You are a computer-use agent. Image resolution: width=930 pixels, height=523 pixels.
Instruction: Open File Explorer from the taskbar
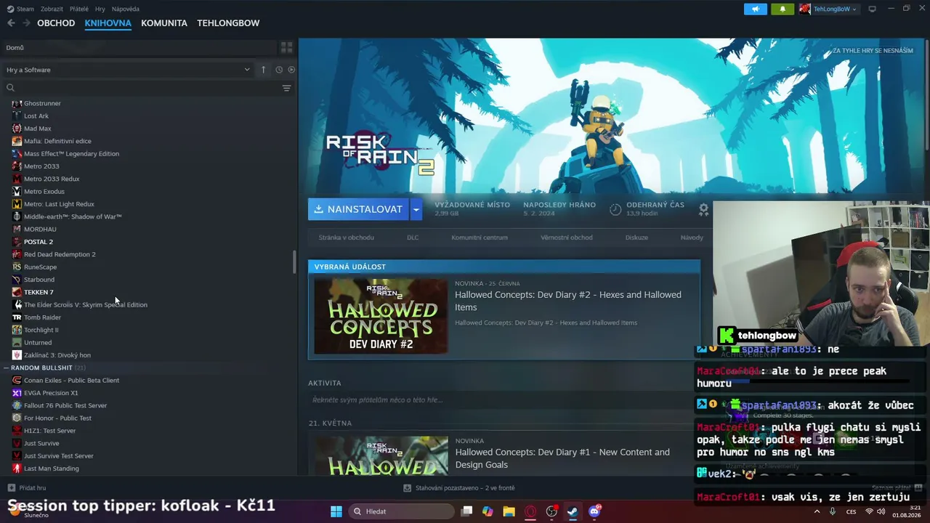509,511
